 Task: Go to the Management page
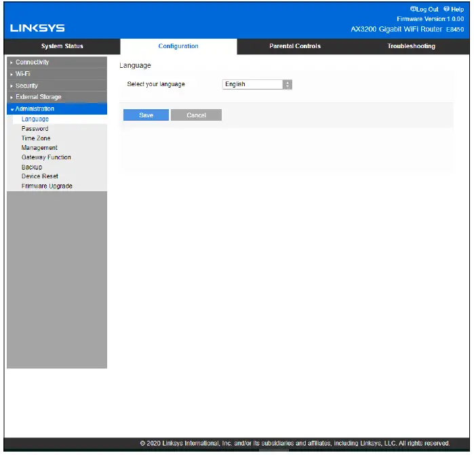[x=39, y=148]
